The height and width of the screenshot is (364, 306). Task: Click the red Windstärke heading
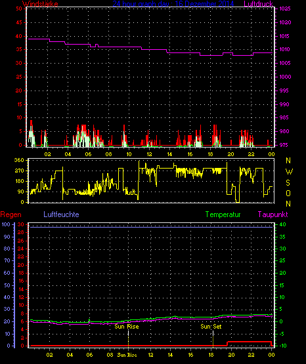point(40,3)
